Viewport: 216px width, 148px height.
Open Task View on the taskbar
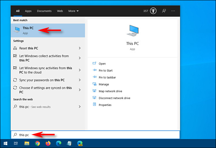click(16, 143)
